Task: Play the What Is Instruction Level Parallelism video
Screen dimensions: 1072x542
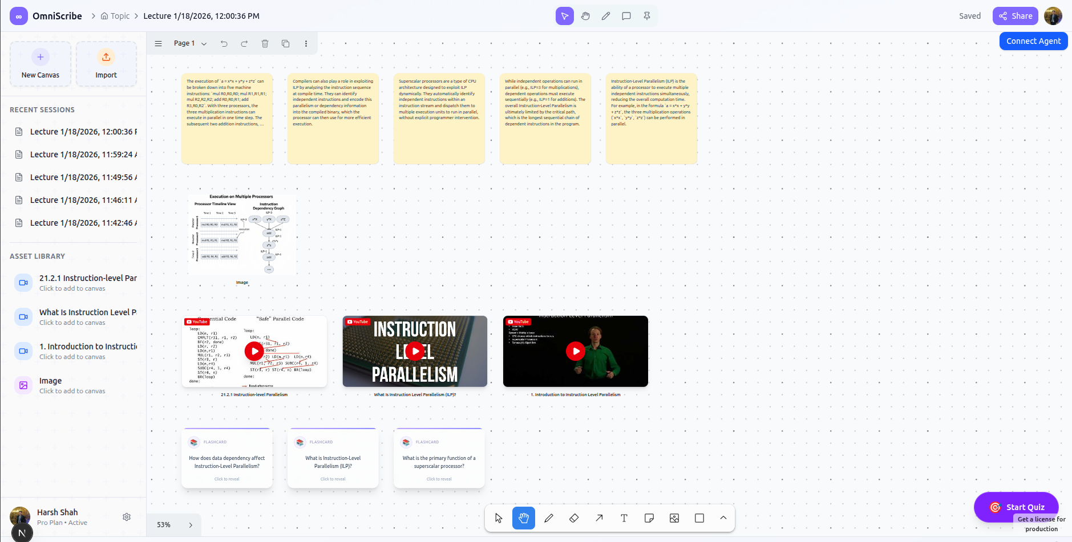Action: [x=415, y=351]
